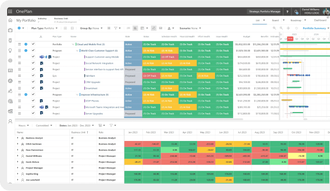The height and width of the screenshot is (191, 330).
Task: Open Support Customer using Mobile project
Action: click(x=102, y=57)
